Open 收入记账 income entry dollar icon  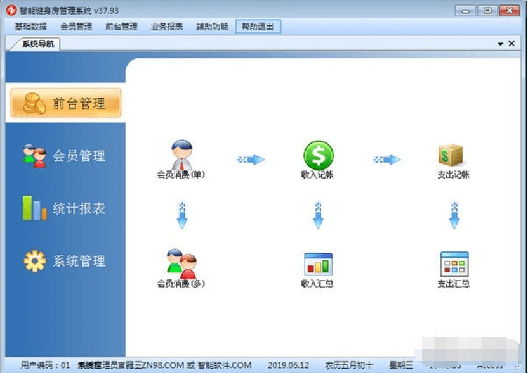click(x=317, y=160)
